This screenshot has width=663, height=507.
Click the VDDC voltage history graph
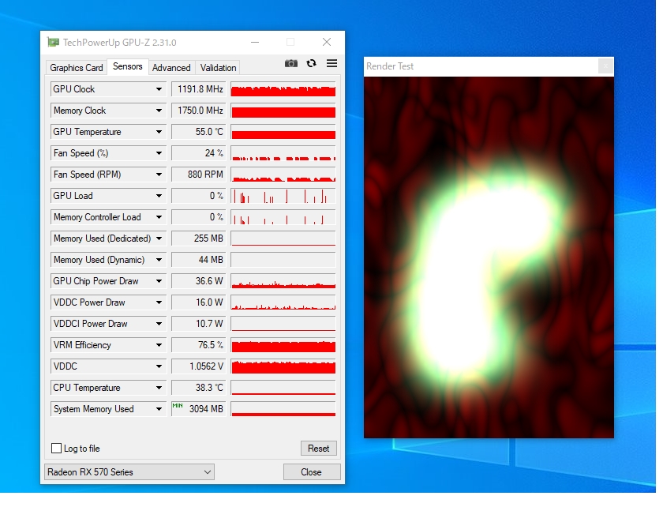(x=283, y=366)
